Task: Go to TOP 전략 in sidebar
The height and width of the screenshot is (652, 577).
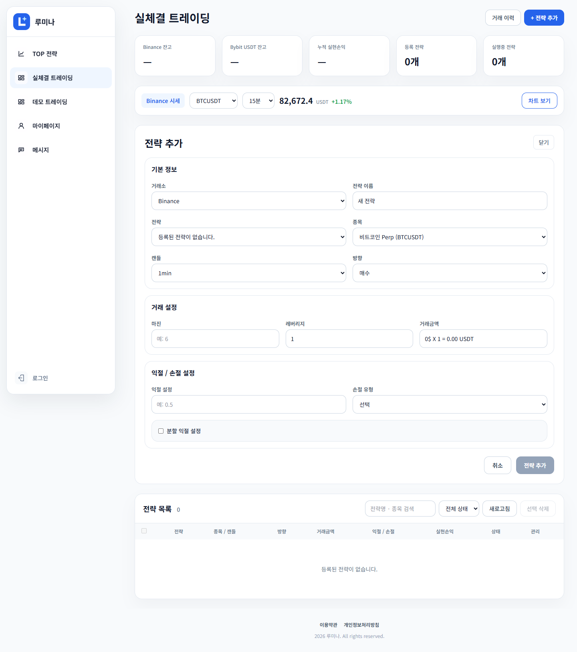Action: 61,54
